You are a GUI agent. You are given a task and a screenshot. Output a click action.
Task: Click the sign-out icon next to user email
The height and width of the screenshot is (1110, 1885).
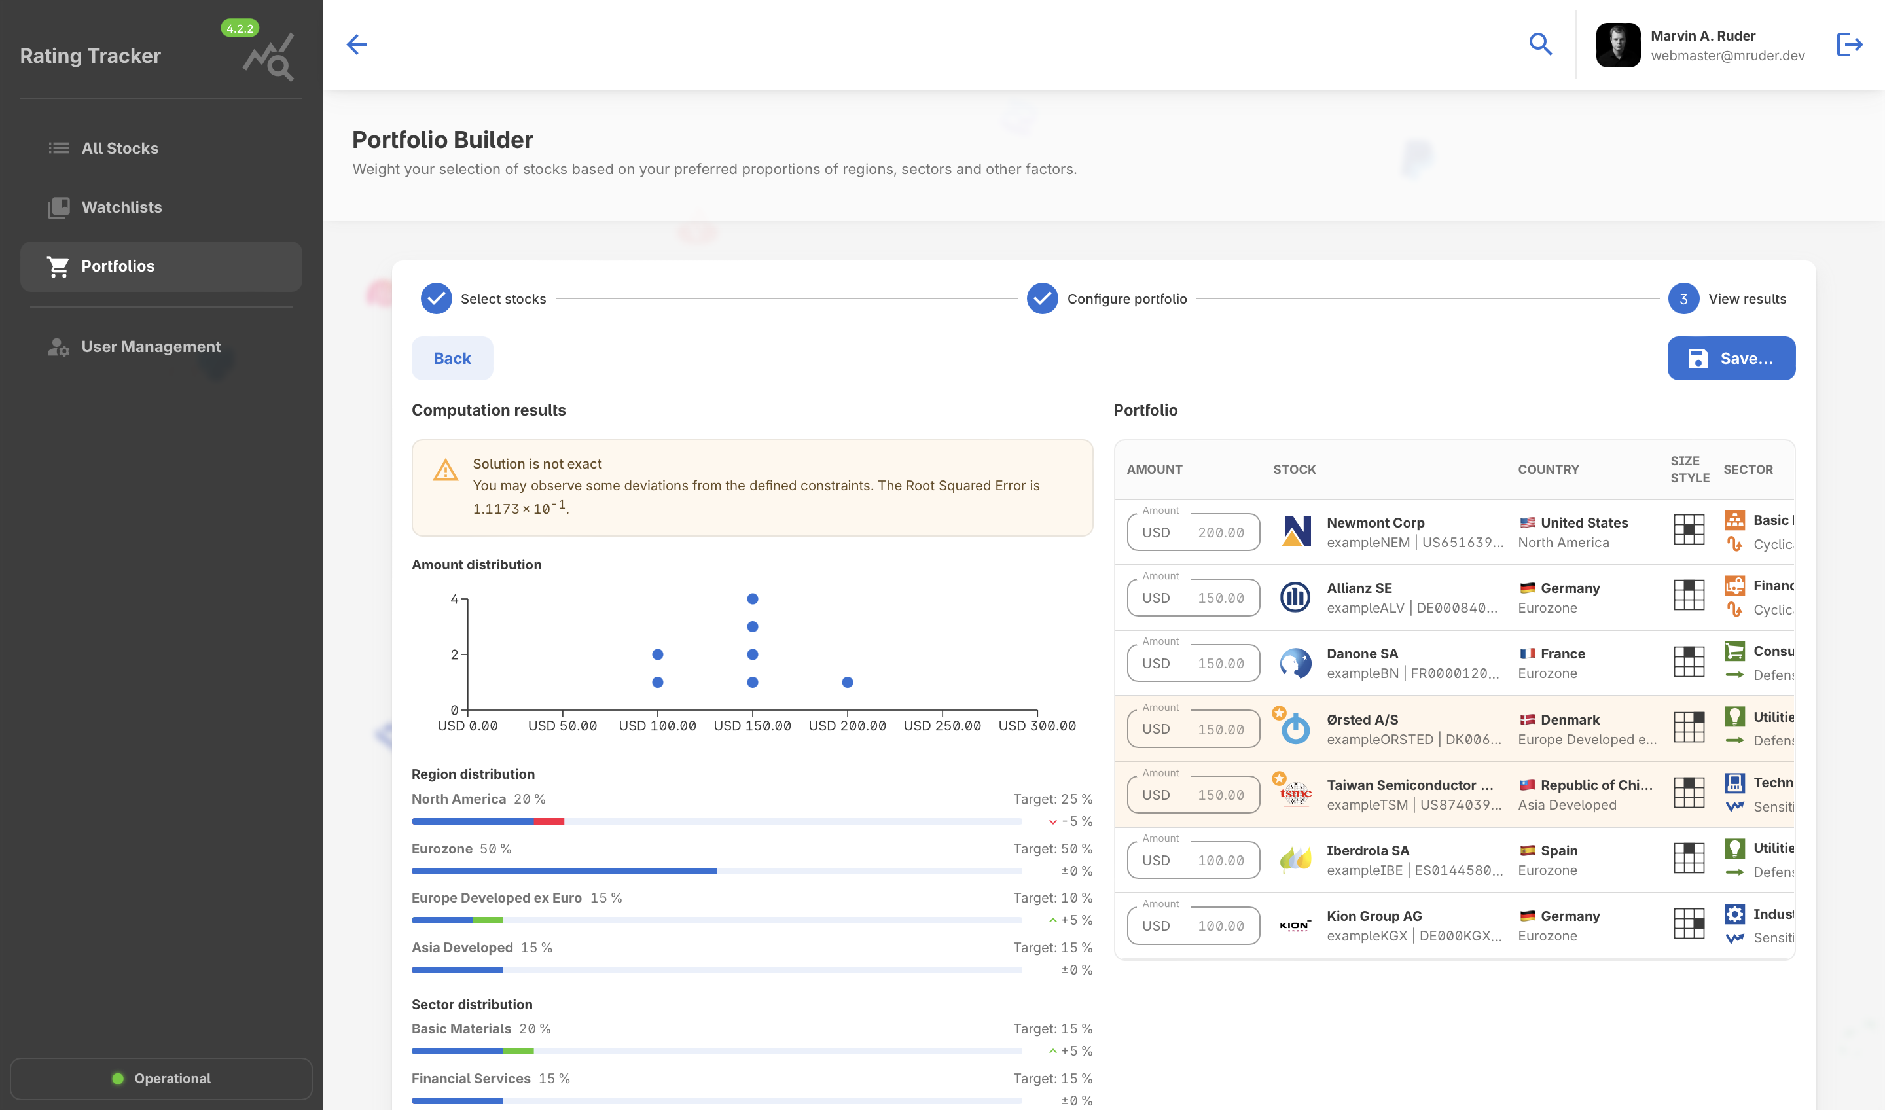(1849, 45)
